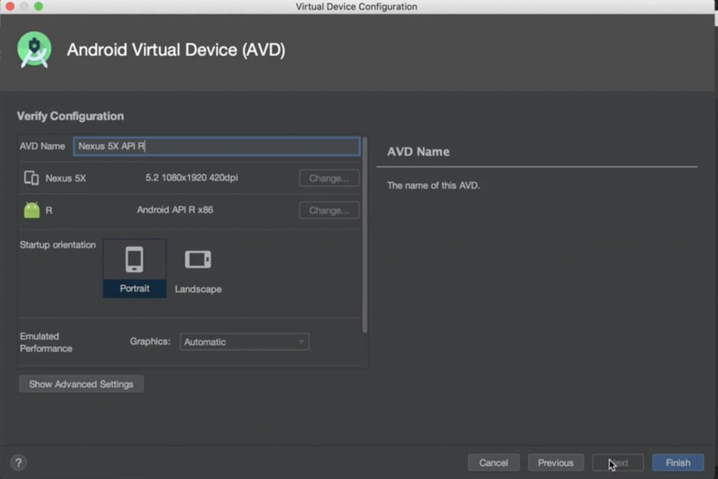Select the Landscape startup orientation
Screen dimensions: 718x479
(x=198, y=269)
